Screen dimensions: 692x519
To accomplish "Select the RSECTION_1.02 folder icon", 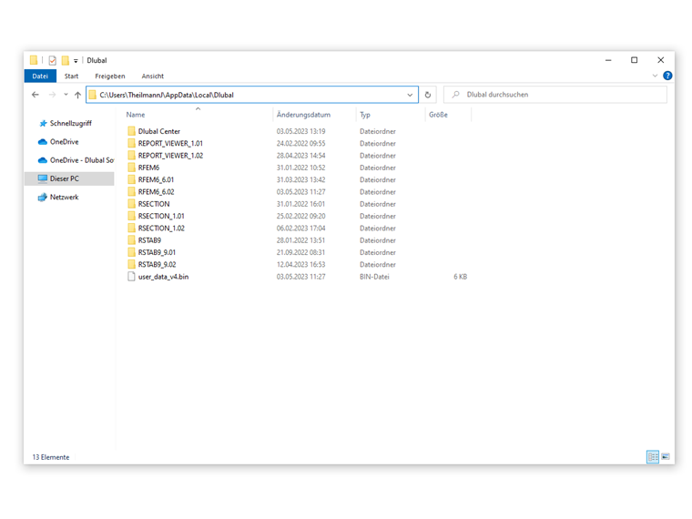I will [x=131, y=229].
